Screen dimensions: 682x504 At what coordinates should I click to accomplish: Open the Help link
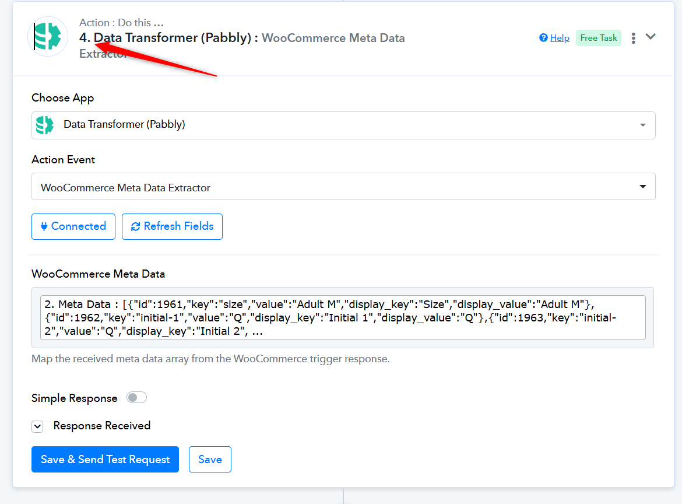point(560,38)
